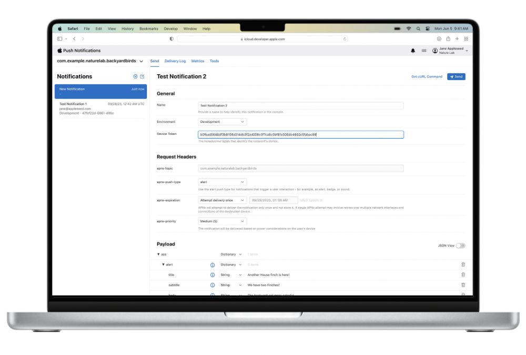Open the Safari menu

pos(73,29)
